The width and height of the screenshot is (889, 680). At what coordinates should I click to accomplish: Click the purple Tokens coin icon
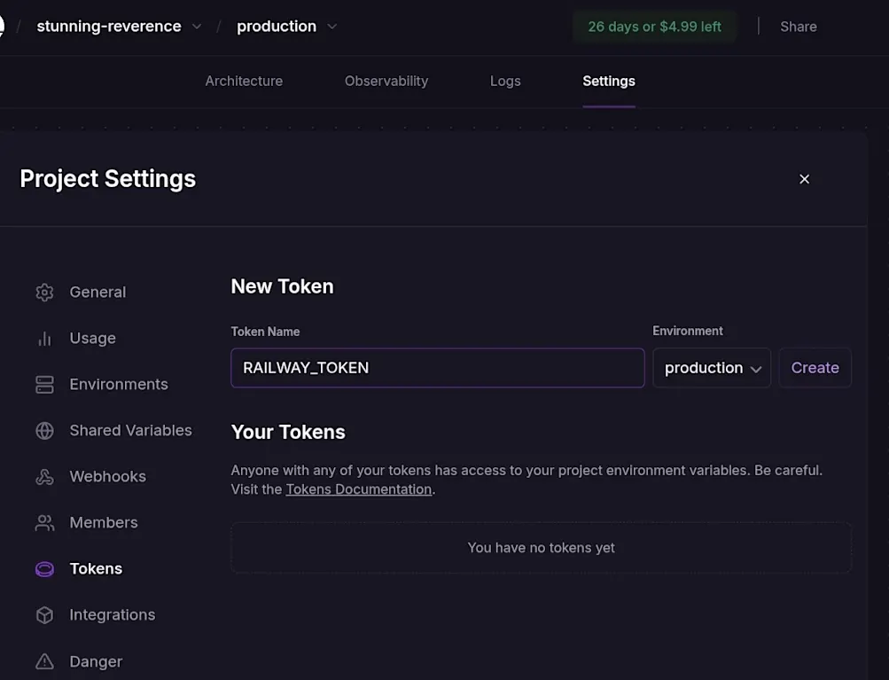[44, 569]
